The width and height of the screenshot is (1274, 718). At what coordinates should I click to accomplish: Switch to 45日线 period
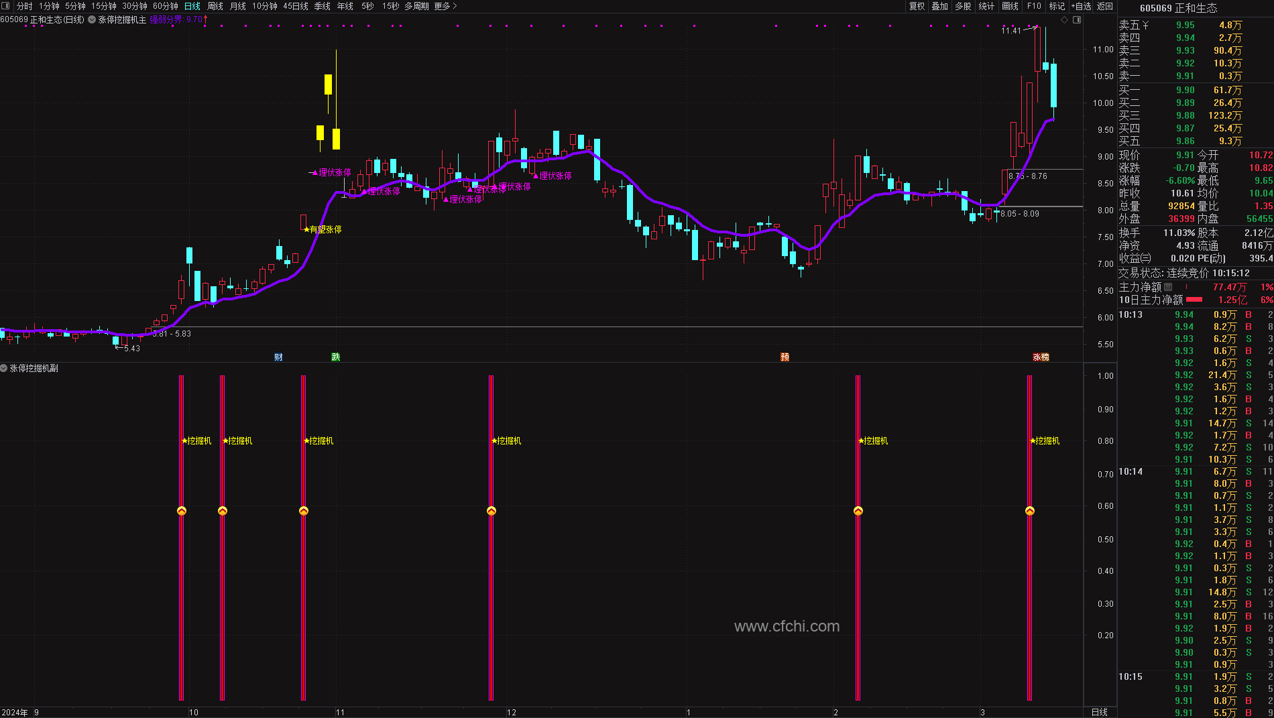(x=296, y=6)
